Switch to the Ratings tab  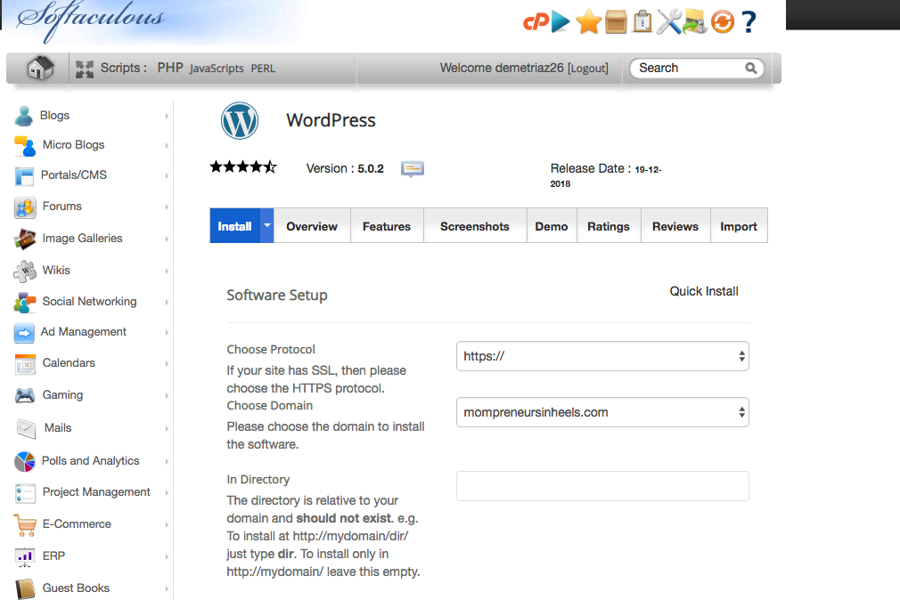point(608,226)
